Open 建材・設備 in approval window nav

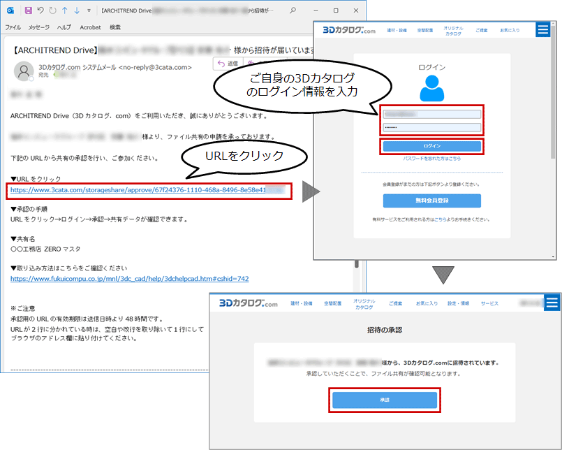click(302, 303)
